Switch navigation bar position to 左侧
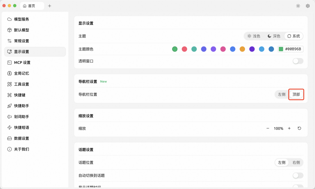The image size is (315, 189). pos(281,94)
